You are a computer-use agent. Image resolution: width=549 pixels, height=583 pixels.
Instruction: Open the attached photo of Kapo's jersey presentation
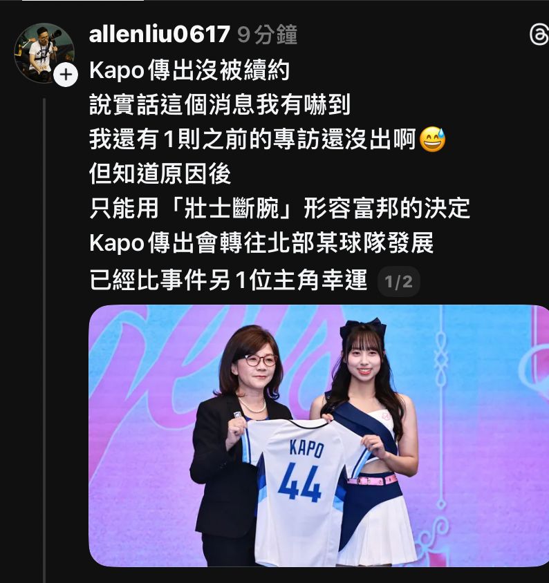(319, 435)
